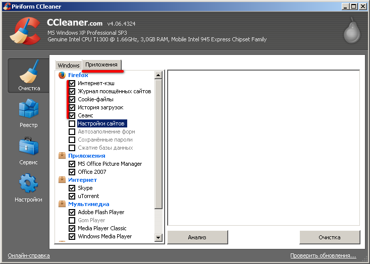370x264 pixels.
Task: Minimize the CCleaner window
Action: click(x=345, y=7)
